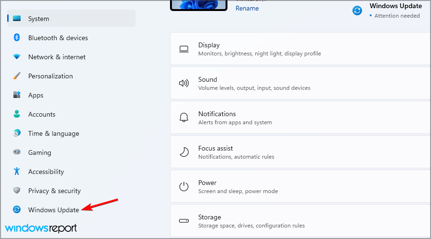Open Windows Update Attention needed status

[387, 11]
